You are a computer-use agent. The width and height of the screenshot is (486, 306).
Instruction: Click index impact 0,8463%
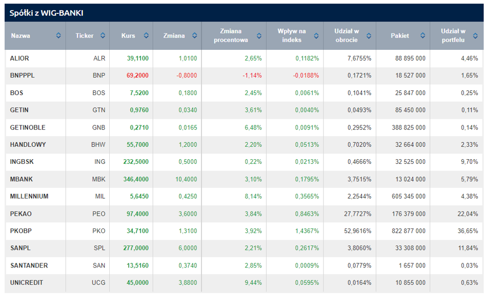[307, 214]
